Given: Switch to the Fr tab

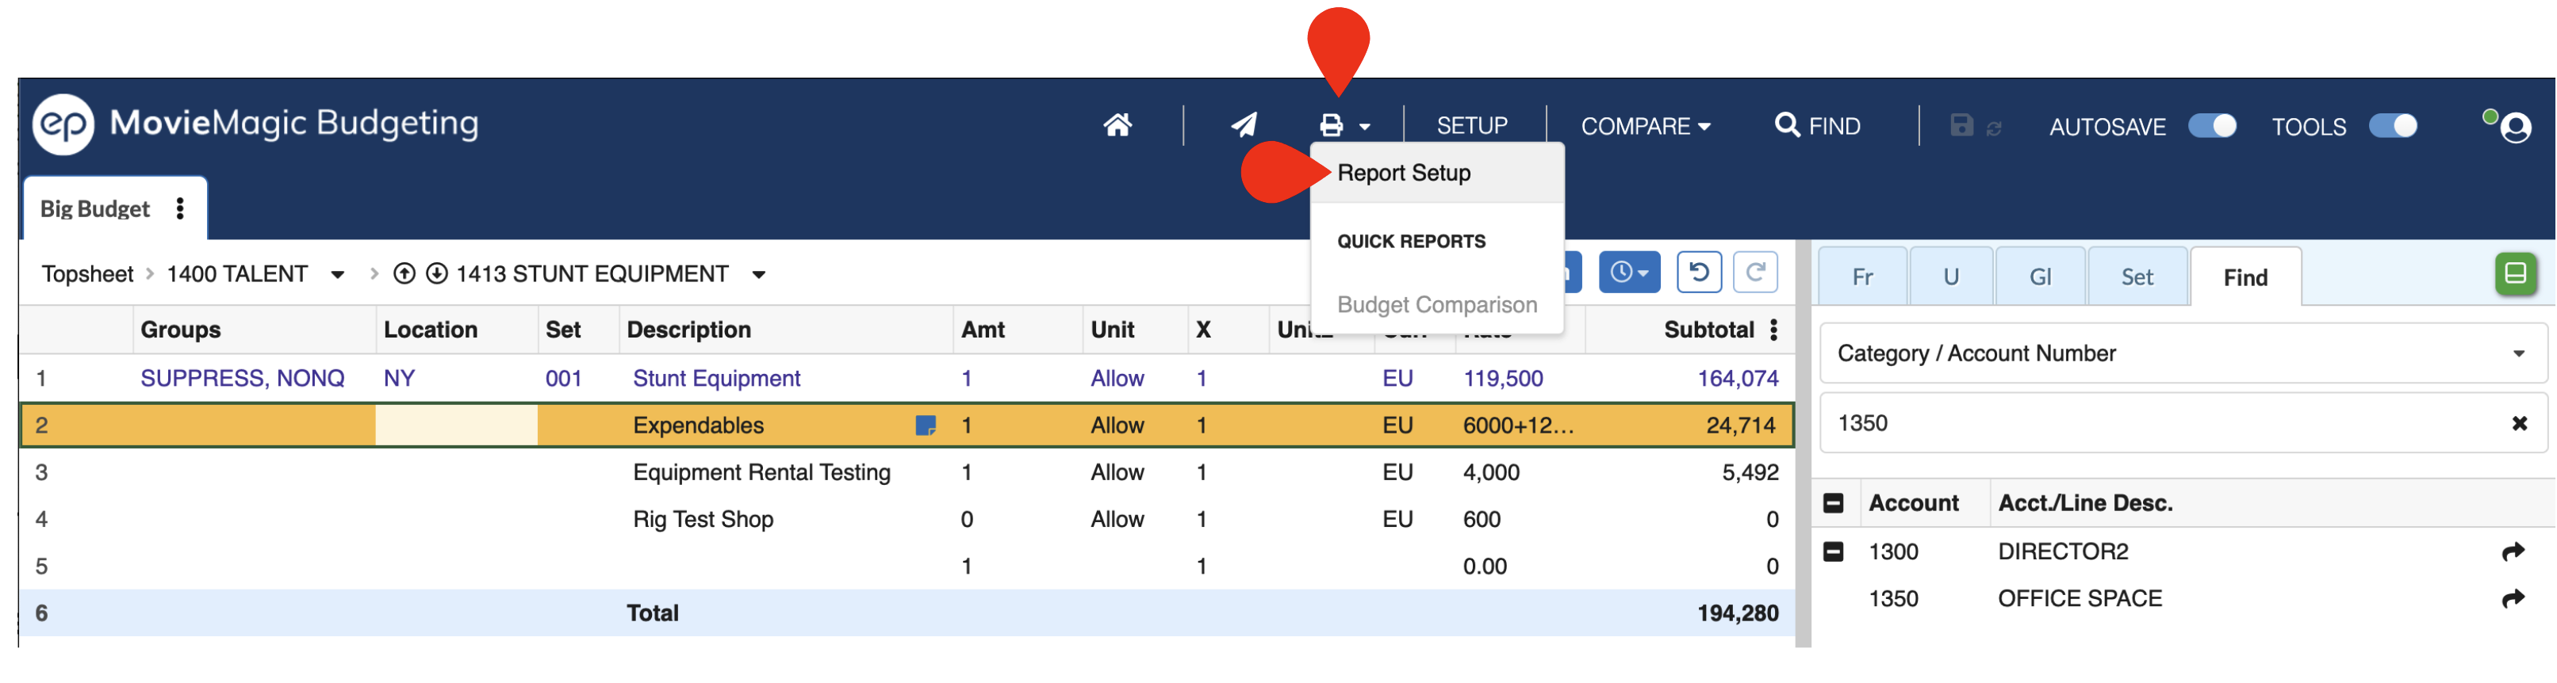Looking at the screenshot, I should click(x=1862, y=277).
